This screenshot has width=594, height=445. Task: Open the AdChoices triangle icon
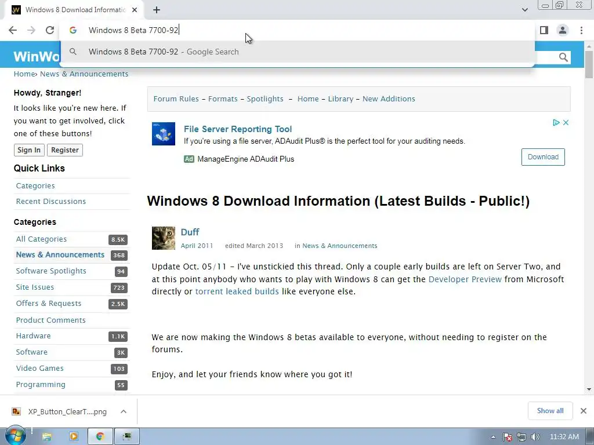(556, 123)
